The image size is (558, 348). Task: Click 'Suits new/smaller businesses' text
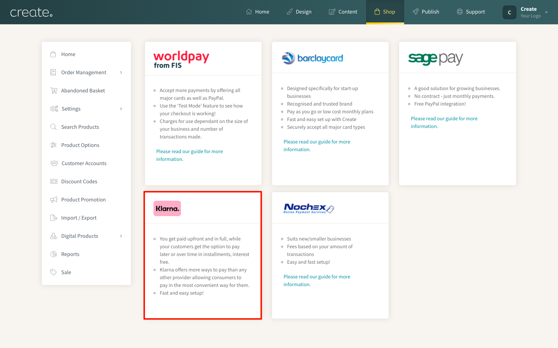(319, 239)
